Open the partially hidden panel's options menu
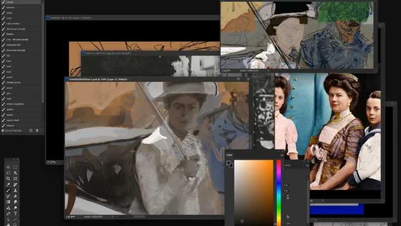 307,166
